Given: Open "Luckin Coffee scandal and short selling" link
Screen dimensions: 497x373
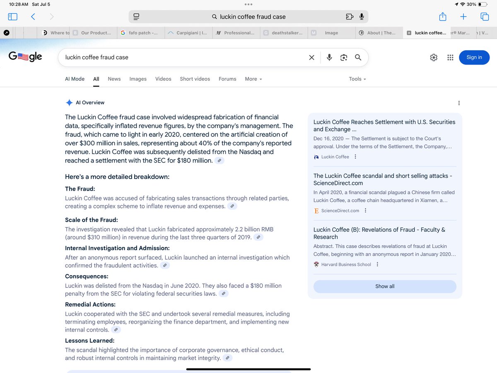Looking at the screenshot, I should click(383, 179).
